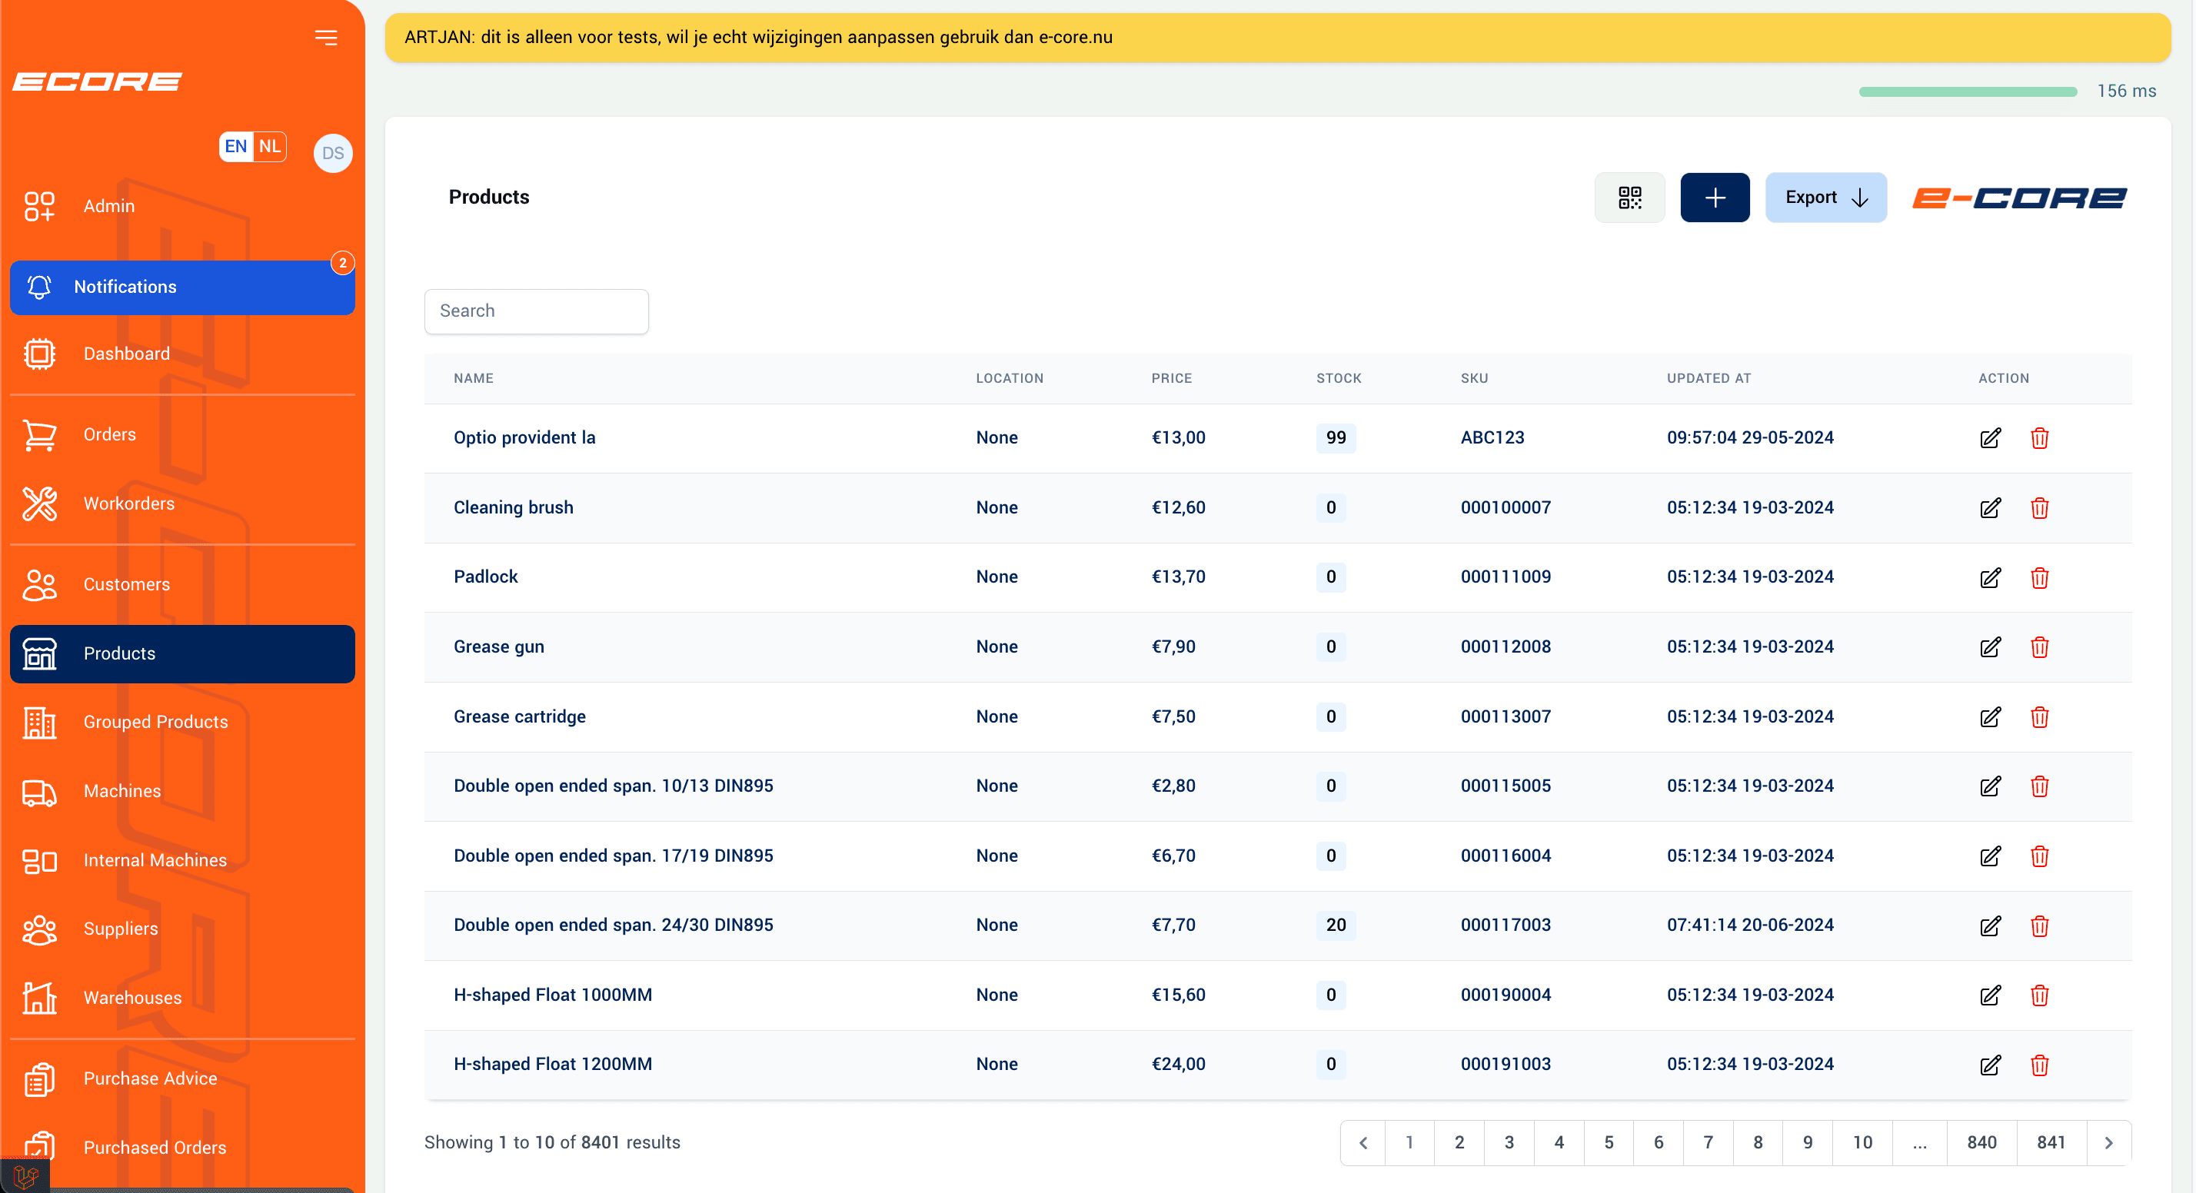Delete Double open ended span. 24/30 row
2196x1193 pixels.
(2039, 925)
